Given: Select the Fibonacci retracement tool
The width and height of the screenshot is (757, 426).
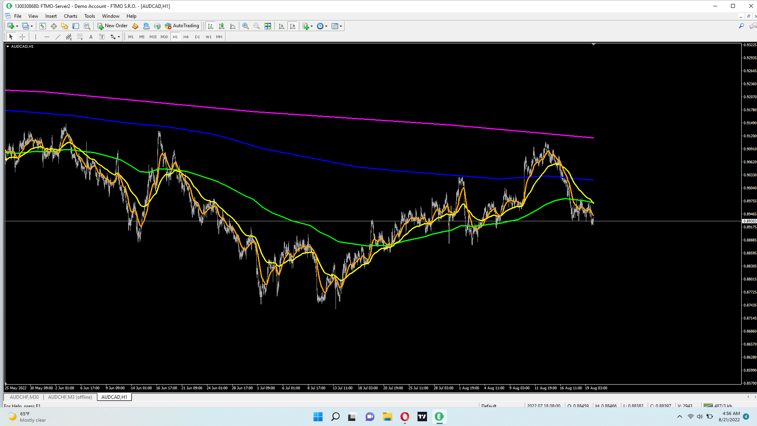Looking at the screenshot, I should coord(80,37).
